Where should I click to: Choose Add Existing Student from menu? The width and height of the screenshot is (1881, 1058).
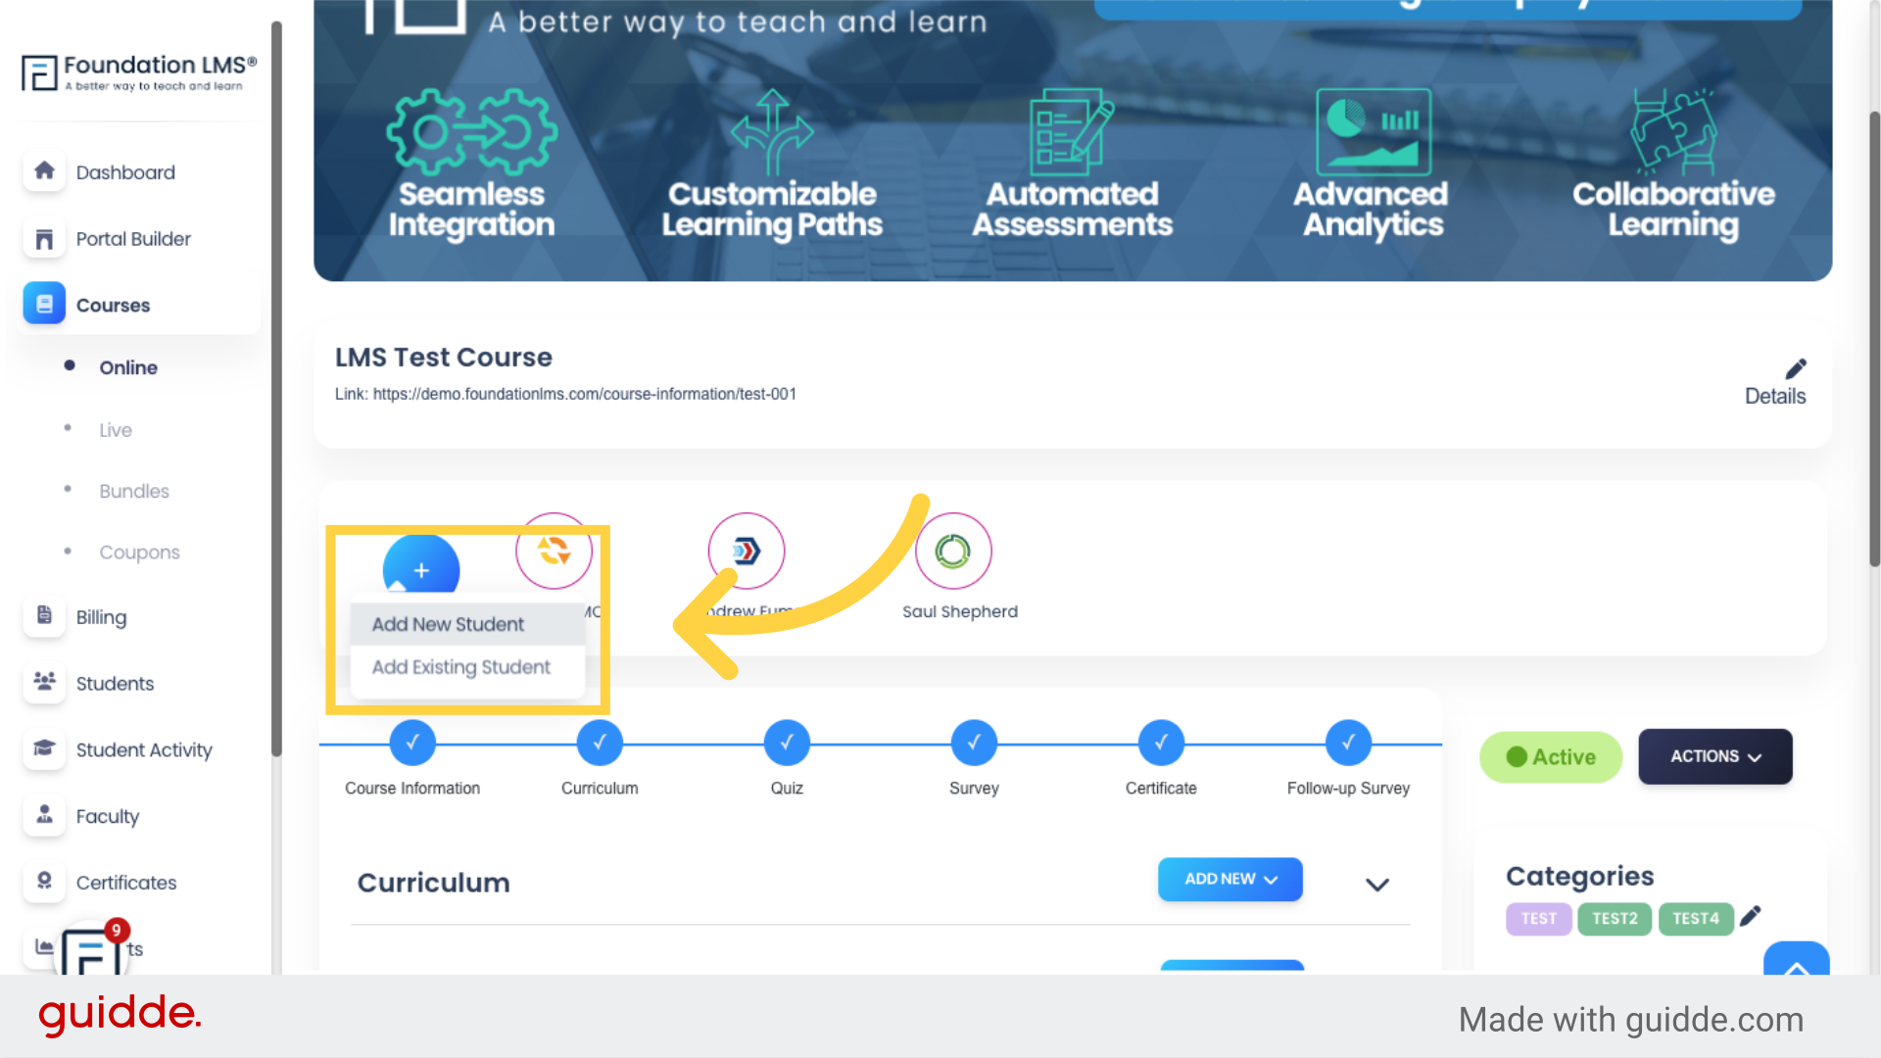coord(467,667)
